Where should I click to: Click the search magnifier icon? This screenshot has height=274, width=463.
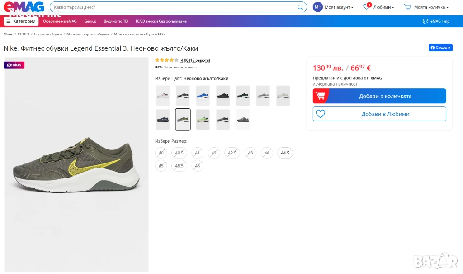[x=300, y=7]
